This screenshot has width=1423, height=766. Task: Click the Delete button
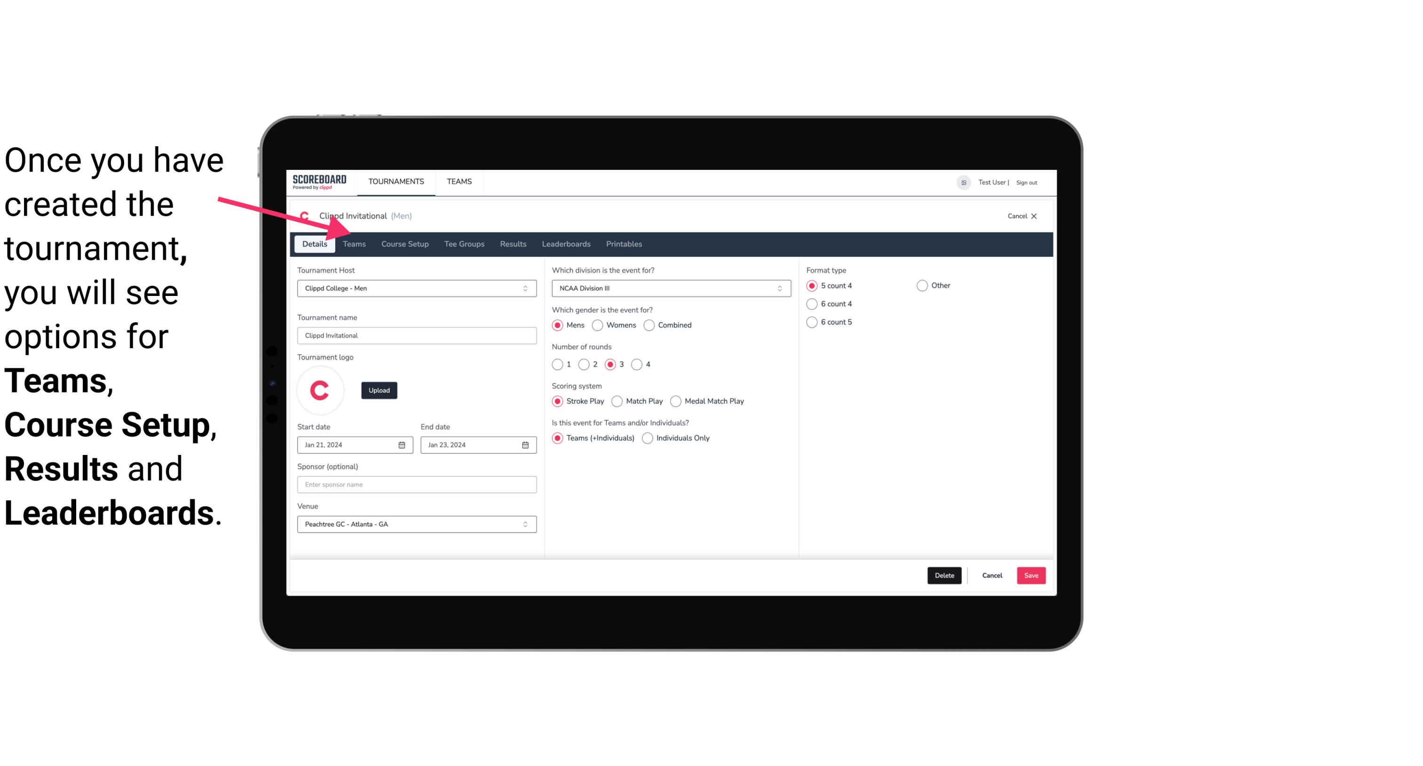point(944,575)
